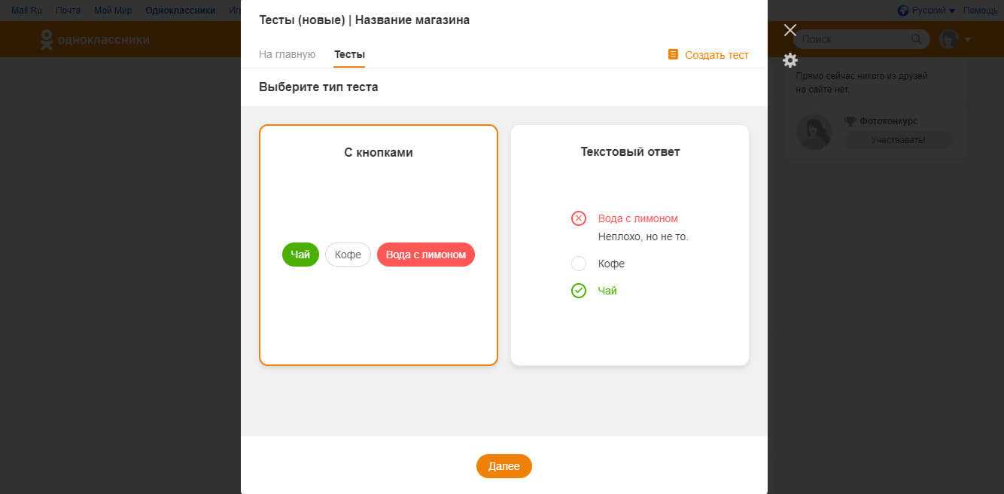This screenshot has height=494, width=1004.
Task: Click the Создать тест link
Action: 708,55
